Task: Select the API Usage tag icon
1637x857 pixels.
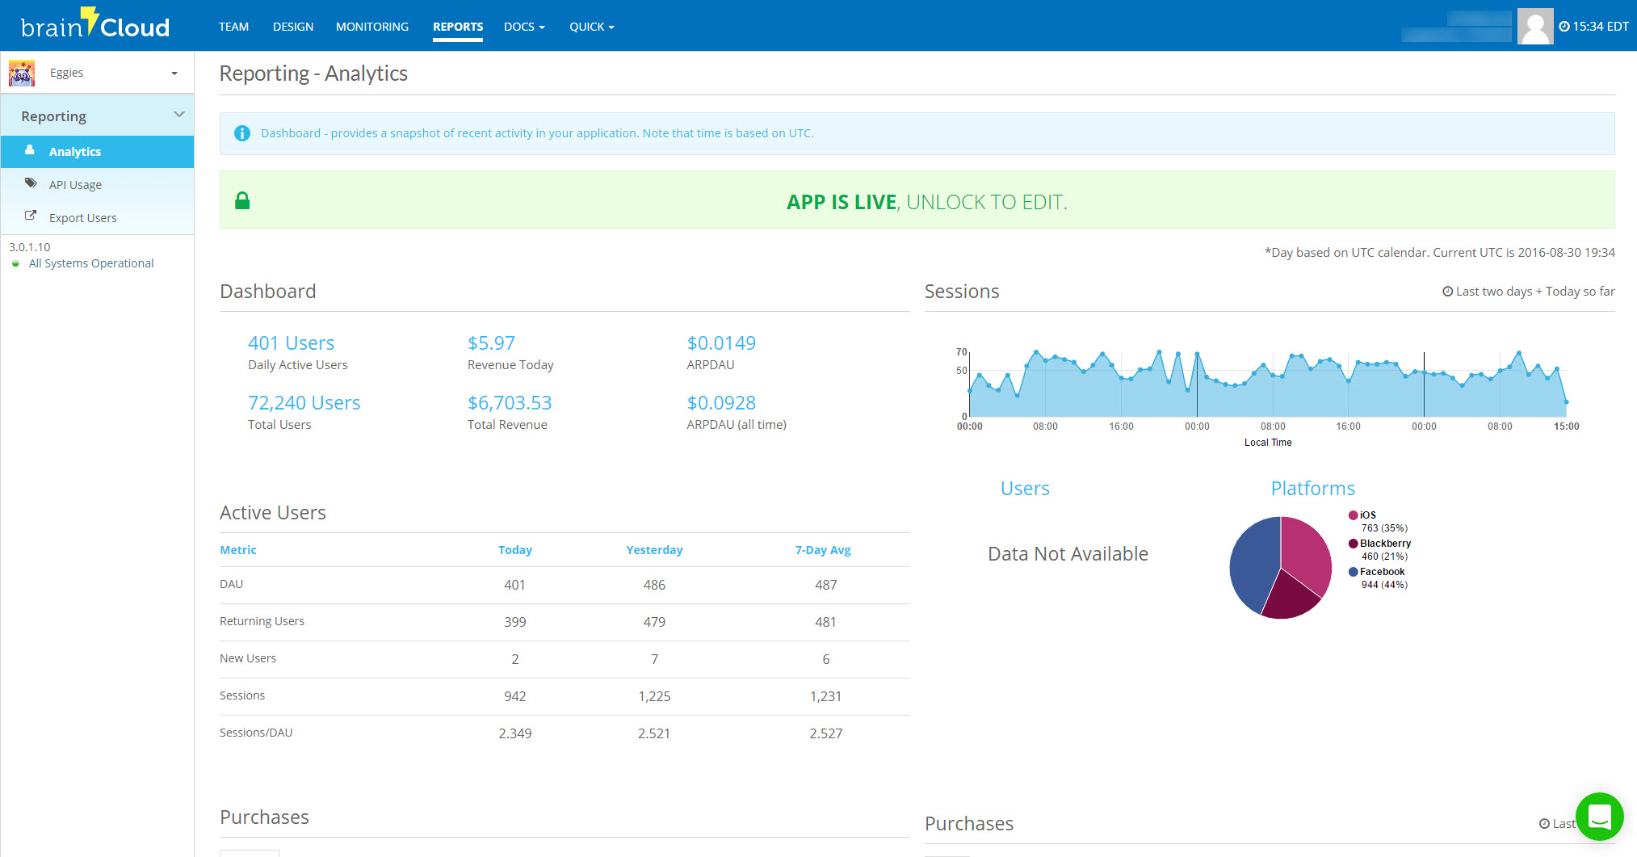Action: point(30,183)
